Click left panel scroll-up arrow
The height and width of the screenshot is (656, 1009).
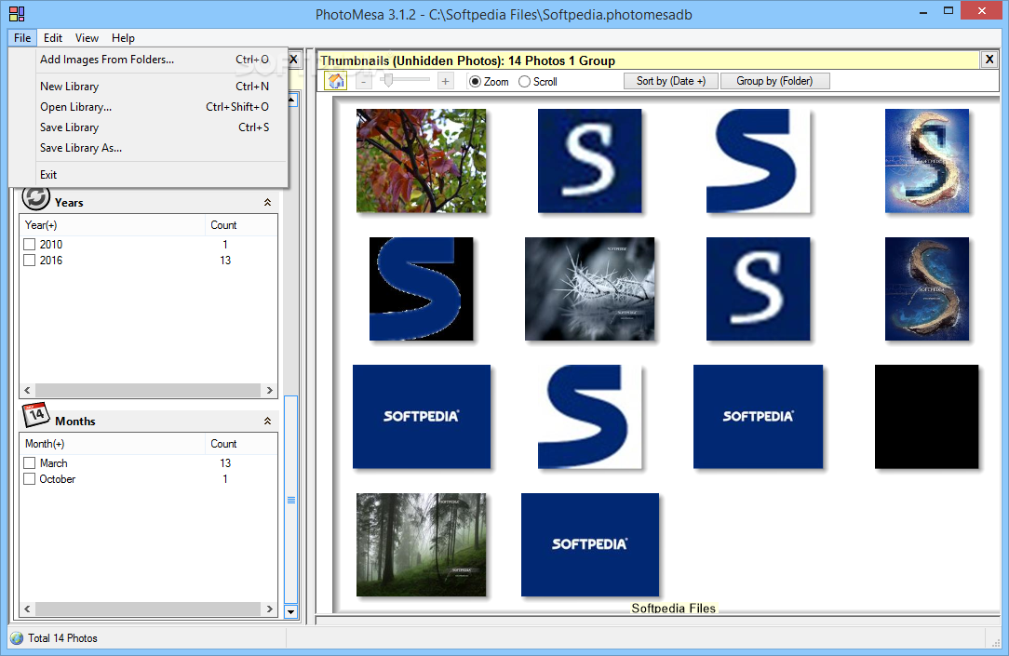point(290,100)
